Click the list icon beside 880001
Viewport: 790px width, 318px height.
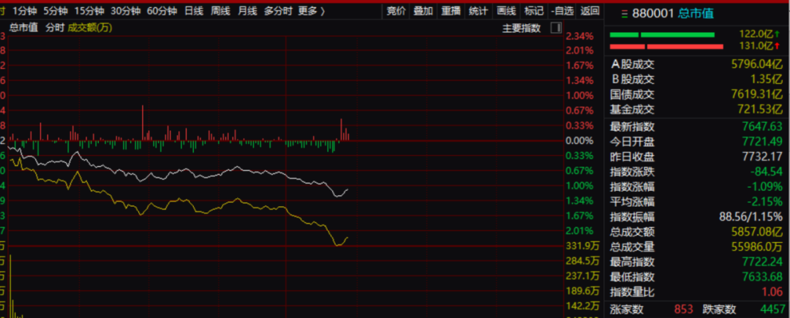(x=623, y=13)
